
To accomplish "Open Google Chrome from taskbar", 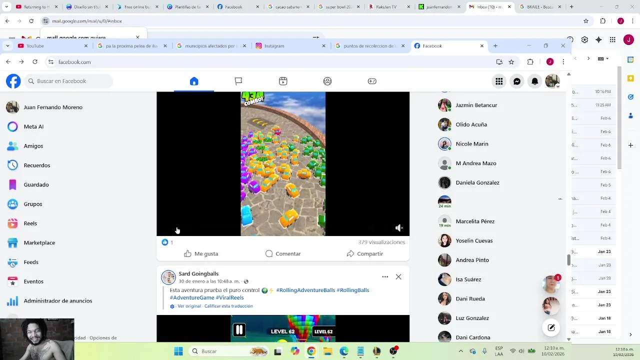I will [x=311, y=351].
